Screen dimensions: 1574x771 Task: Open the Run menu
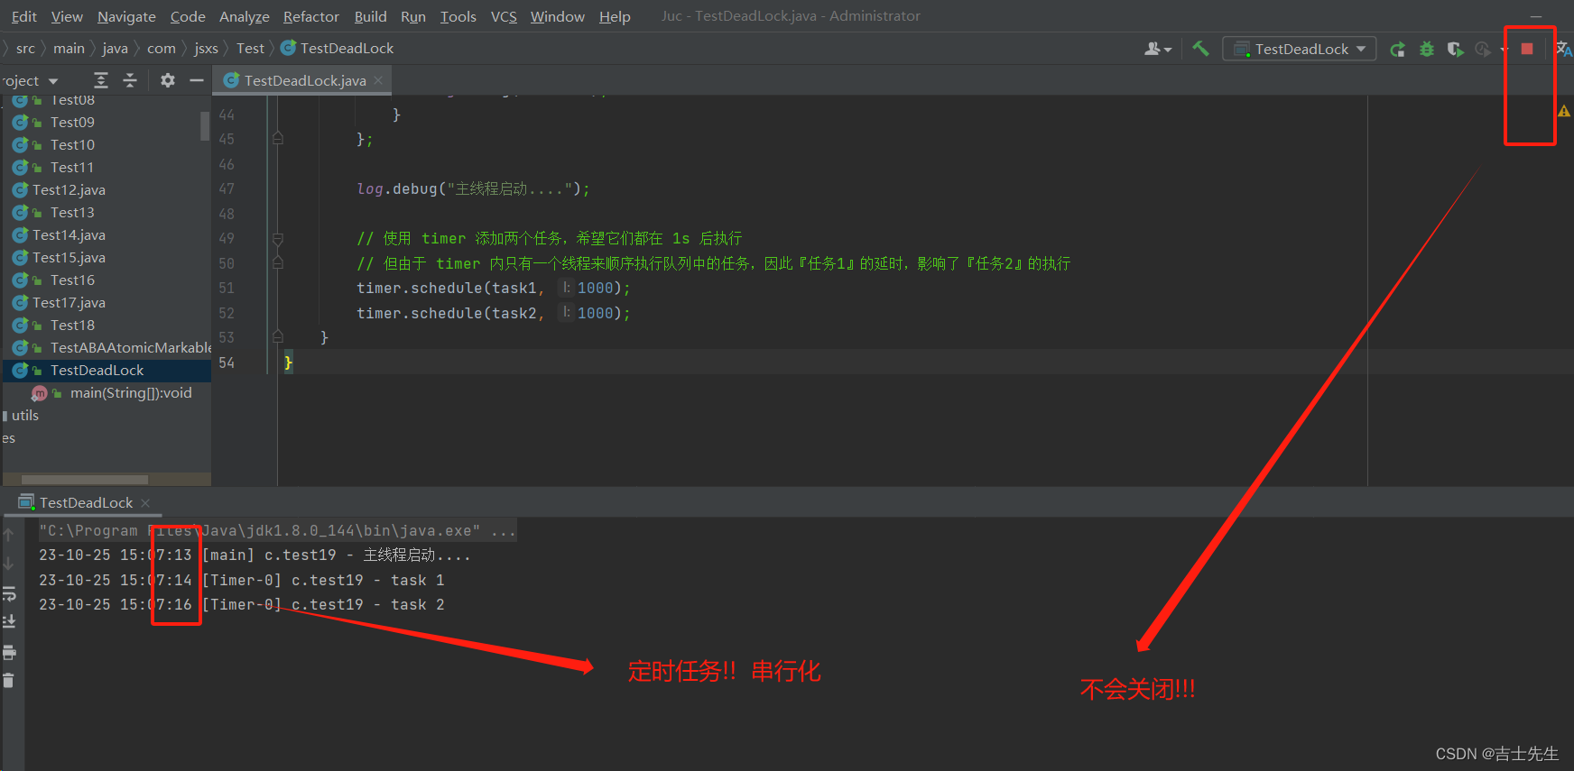413,16
